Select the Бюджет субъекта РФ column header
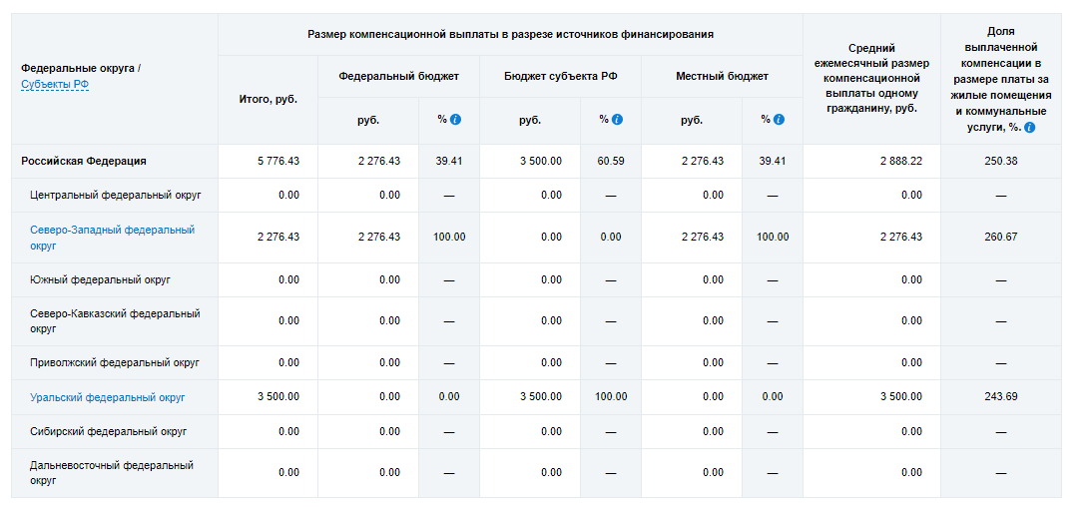Image resolution: width=1086 pixels, height=508 pixels. 560,76
